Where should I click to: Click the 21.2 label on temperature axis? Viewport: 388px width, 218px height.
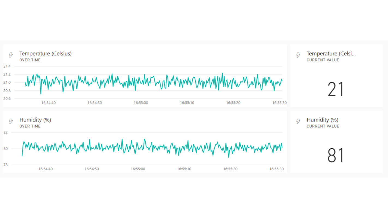tap(7, 74)
